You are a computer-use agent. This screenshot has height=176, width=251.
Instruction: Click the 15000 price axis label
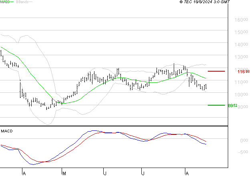[241, 32]
